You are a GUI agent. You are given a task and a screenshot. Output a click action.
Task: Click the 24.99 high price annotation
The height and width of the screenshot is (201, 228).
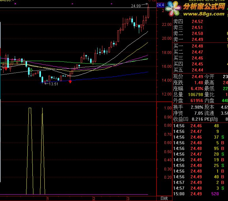pos(136,6)
